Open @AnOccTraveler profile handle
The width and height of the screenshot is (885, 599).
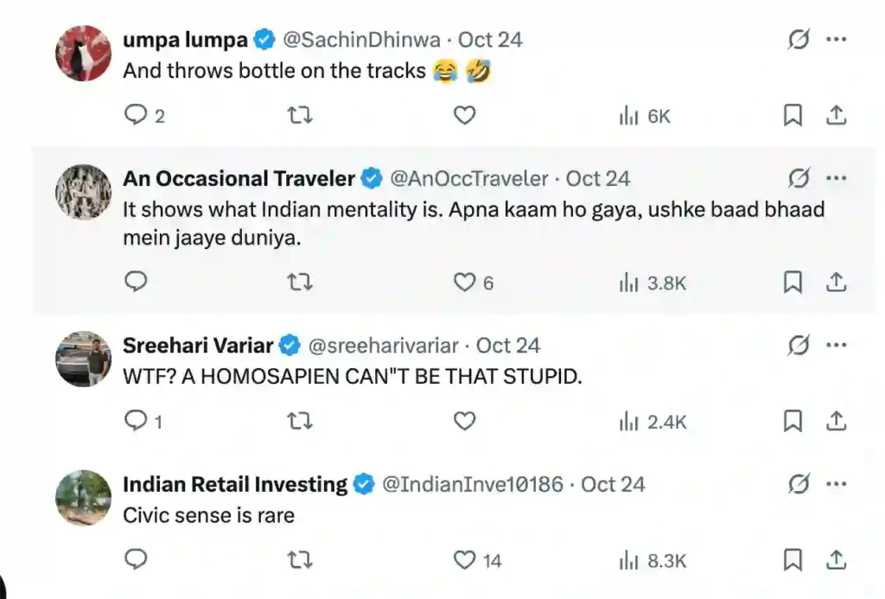coord(469,179)
